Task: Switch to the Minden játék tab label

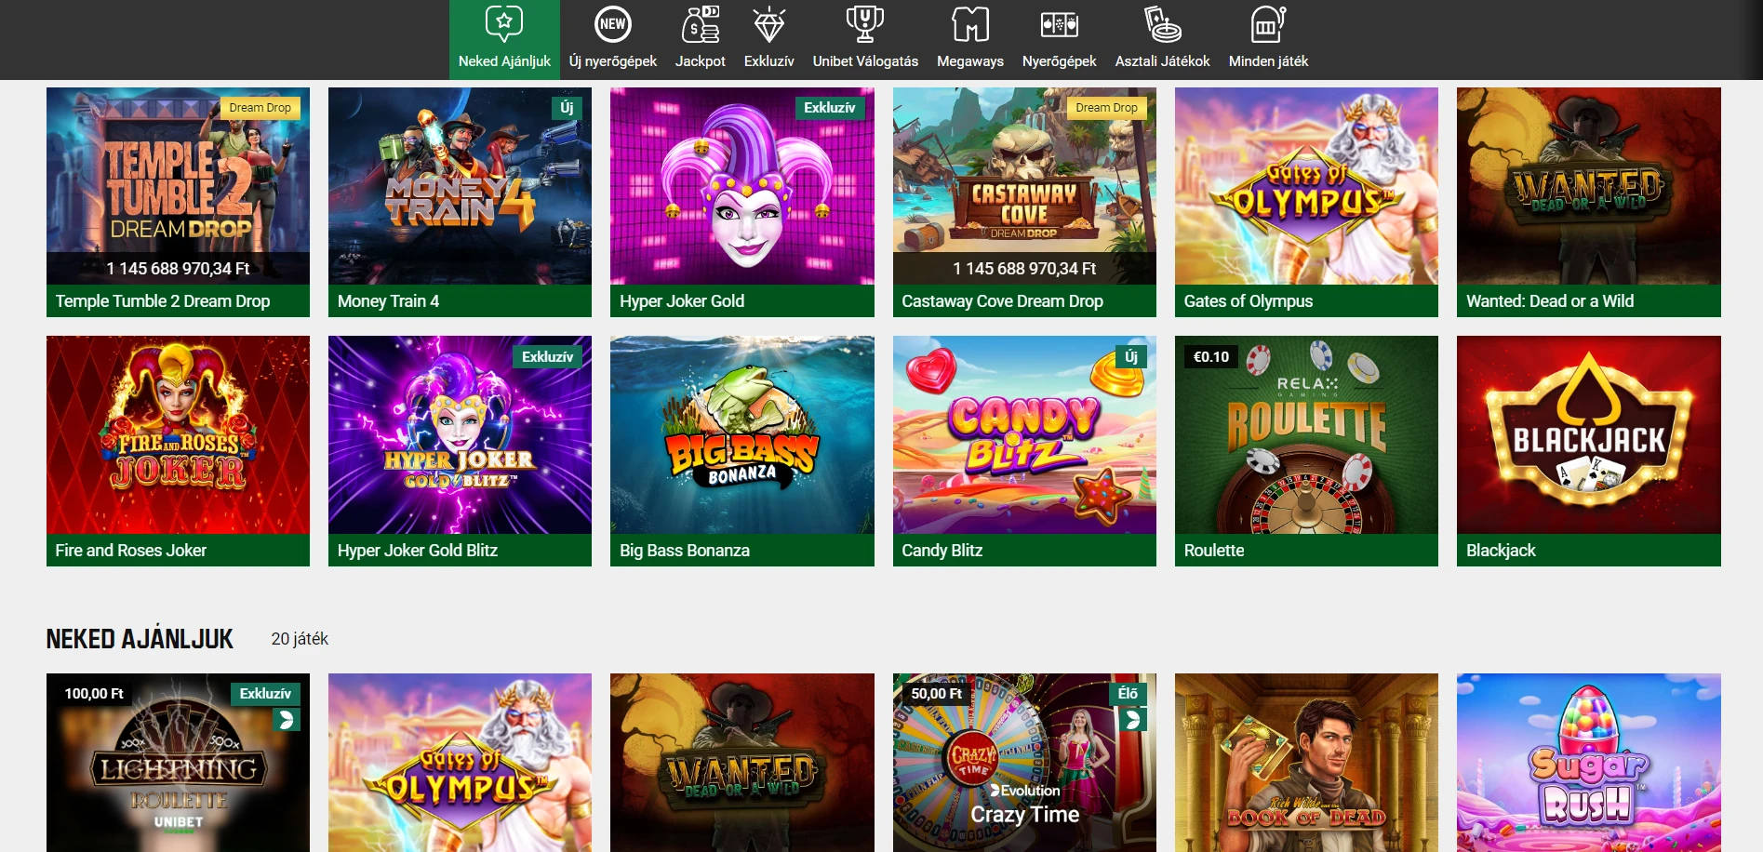Action: 1268,61
